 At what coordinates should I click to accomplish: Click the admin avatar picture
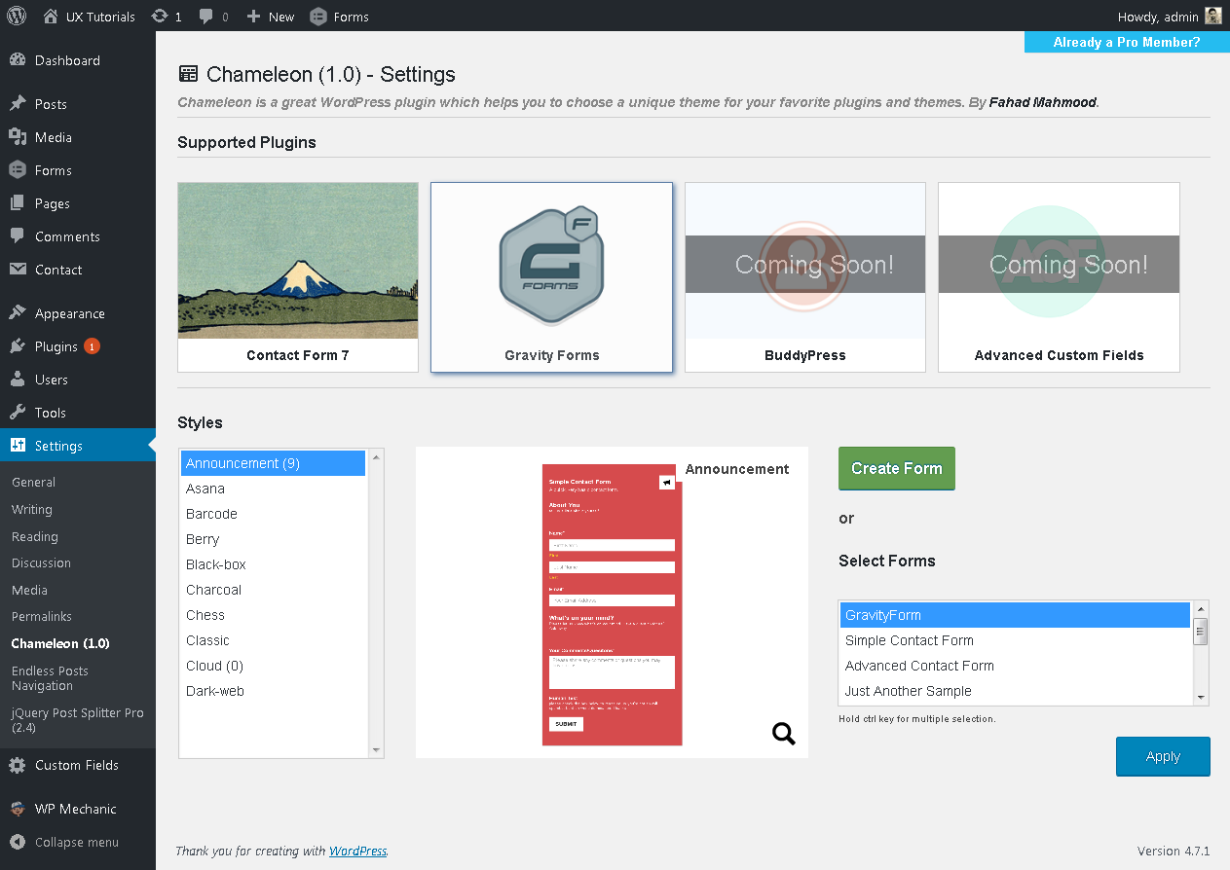[x=1212, y=17]
